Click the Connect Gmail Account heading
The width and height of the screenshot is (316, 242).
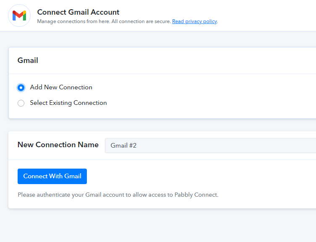point(78,12)
